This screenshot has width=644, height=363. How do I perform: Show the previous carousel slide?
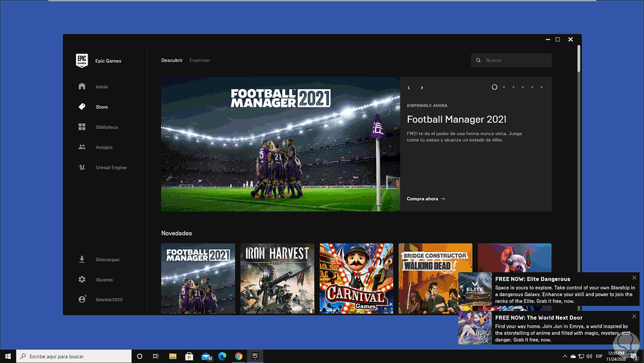[x=409, y=88]
